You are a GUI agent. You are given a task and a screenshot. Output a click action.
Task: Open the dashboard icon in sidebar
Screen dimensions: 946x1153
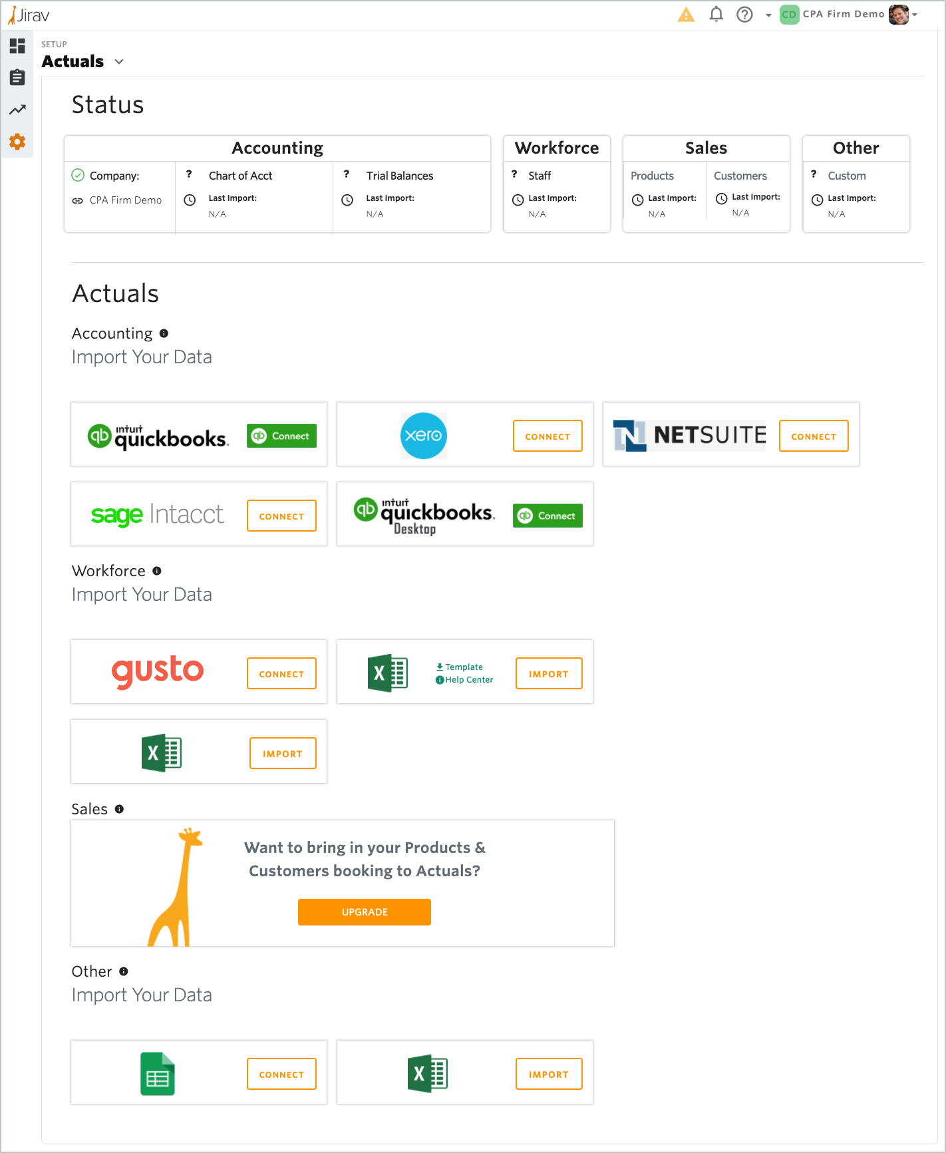17,46
